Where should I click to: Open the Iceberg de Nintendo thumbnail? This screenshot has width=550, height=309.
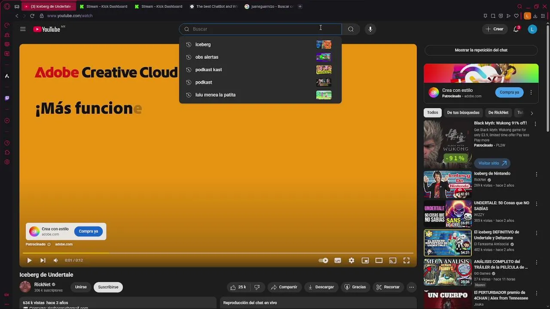tap(448, 185)
